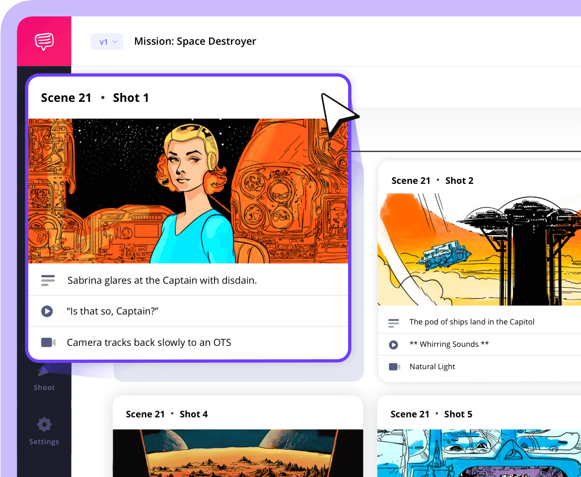Edit the 'Sabrina glares at the Captain' description
This screenshot has height=477, width=581.
162,280
